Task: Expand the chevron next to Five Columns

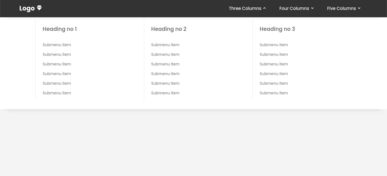Action: tap(359, 8)
